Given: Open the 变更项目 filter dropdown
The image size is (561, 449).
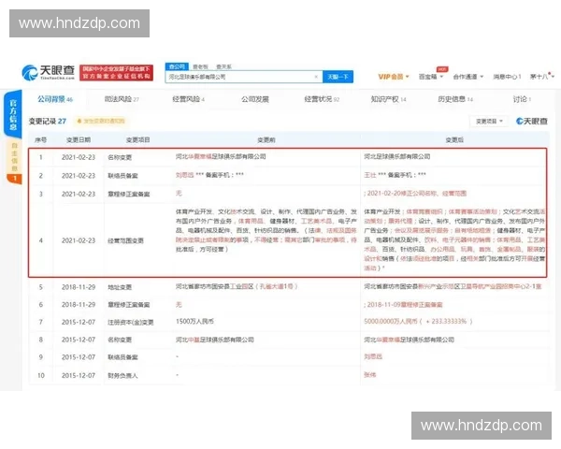Looking at the screenshot, I should [489, 122].
